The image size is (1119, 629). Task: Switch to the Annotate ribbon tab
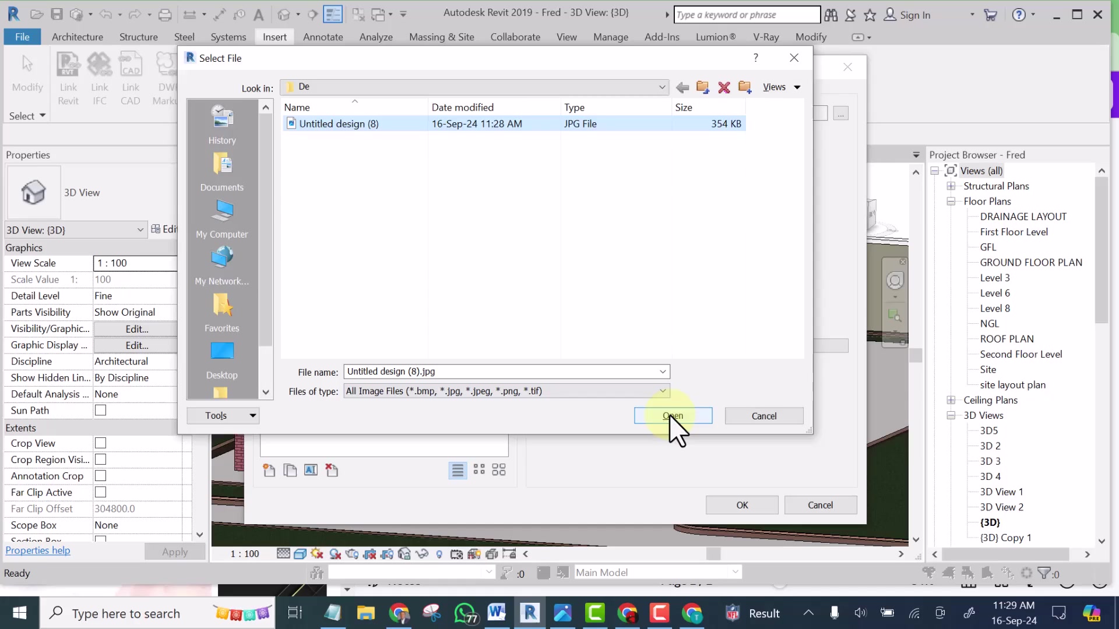pos(323,37)
